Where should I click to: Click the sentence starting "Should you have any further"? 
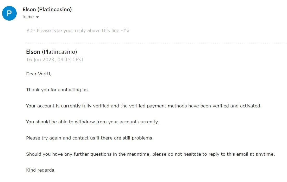[x=151, y=154]
